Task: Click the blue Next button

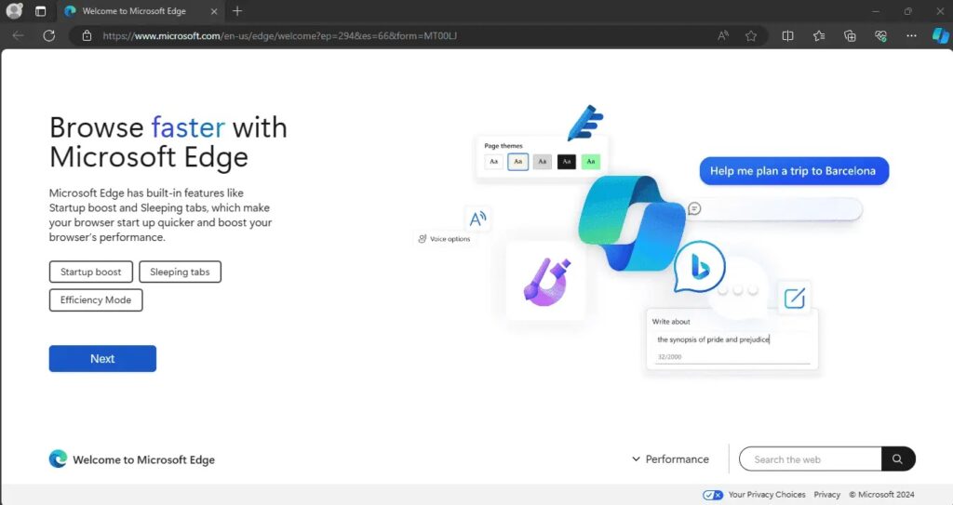Action: [x=102, y=359]
